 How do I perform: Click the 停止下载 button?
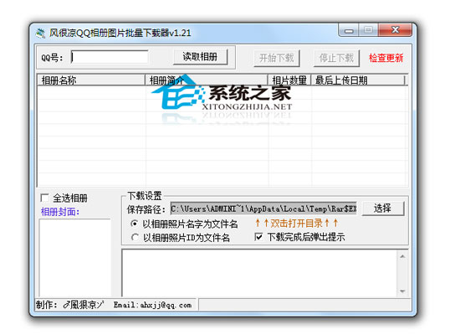click(x=336, y=58)
